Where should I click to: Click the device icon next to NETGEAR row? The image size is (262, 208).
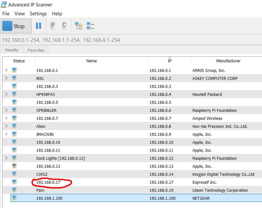[14, 198]
